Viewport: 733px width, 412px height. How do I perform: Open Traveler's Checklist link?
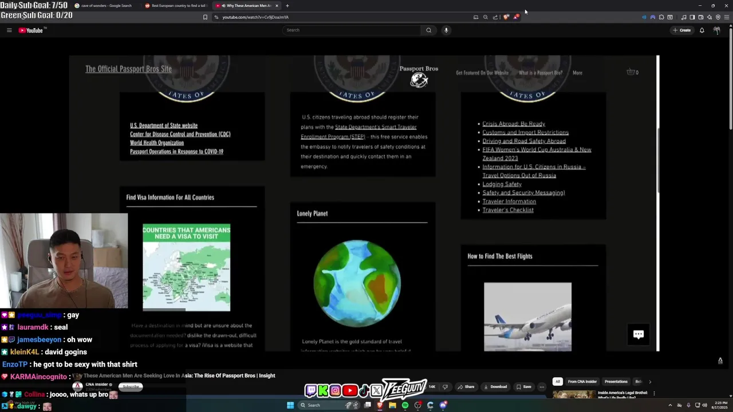(x=508, y=210)
